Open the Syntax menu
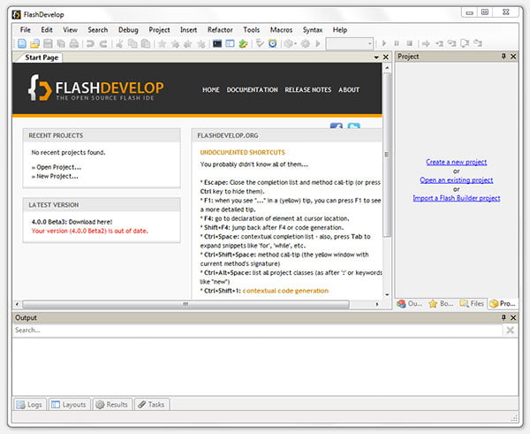 (313, 30)
